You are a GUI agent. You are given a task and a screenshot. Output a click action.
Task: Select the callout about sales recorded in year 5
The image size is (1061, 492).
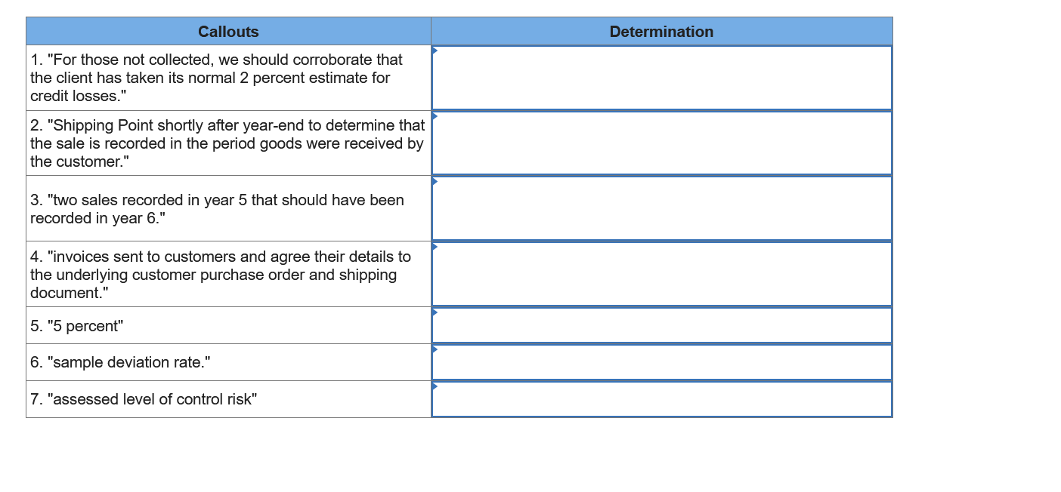click(x=217, y=209)
